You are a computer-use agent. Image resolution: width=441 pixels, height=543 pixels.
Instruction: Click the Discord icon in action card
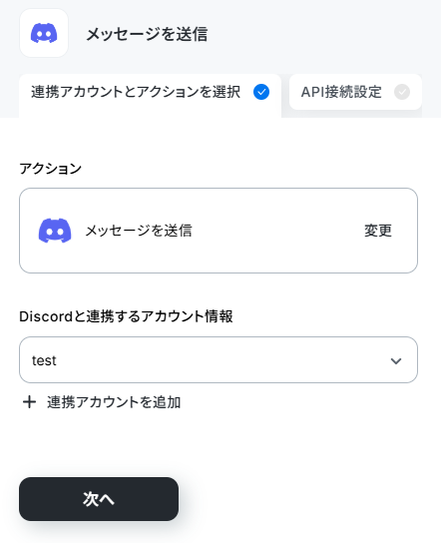tap(55, 231)
